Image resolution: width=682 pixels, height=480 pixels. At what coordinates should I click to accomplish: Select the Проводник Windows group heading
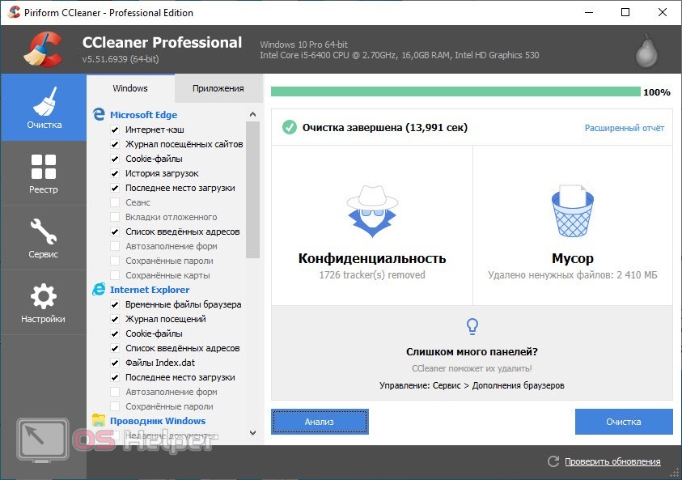pos(158,421)
